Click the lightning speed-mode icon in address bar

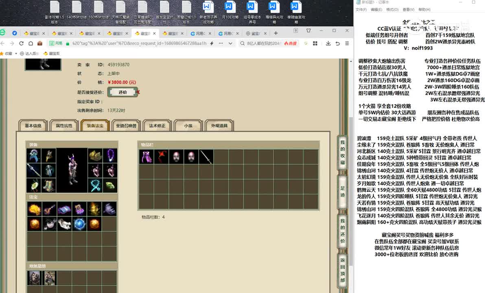pos(212,43)
